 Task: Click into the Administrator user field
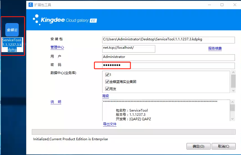pos(168,57)
